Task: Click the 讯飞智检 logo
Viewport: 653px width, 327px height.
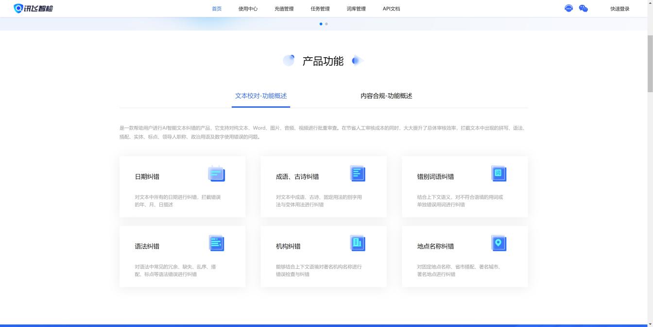Action: pyautogui.click(x=33, y=8)
